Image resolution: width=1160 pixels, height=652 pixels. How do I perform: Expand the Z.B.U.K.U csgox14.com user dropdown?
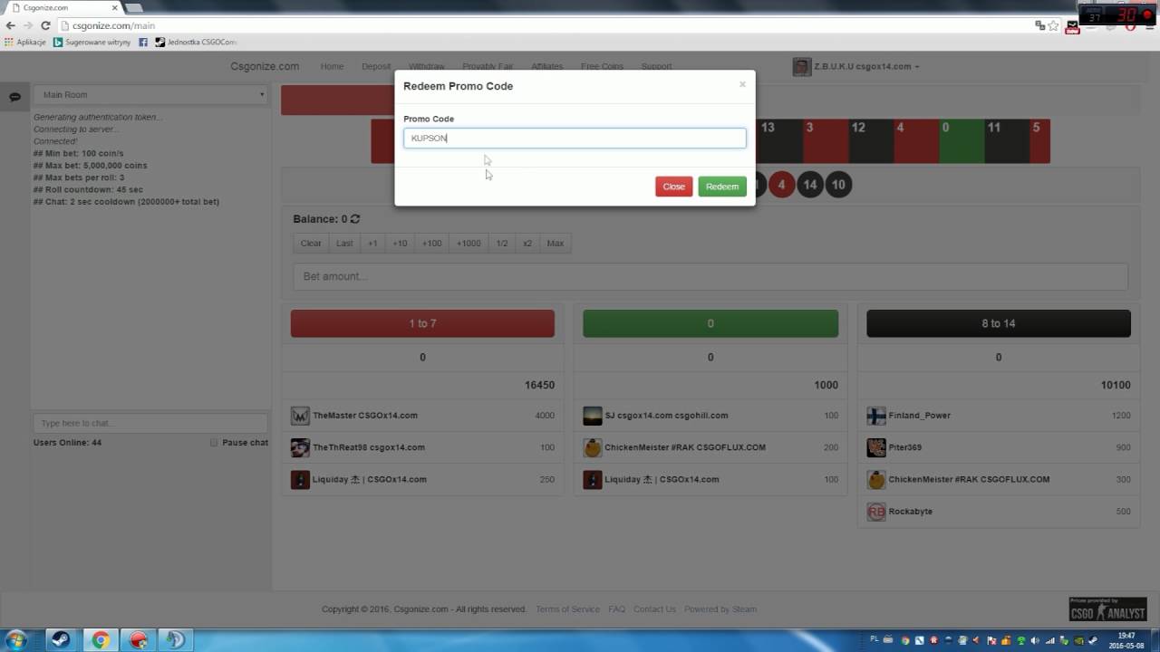(x=866, y=66)
